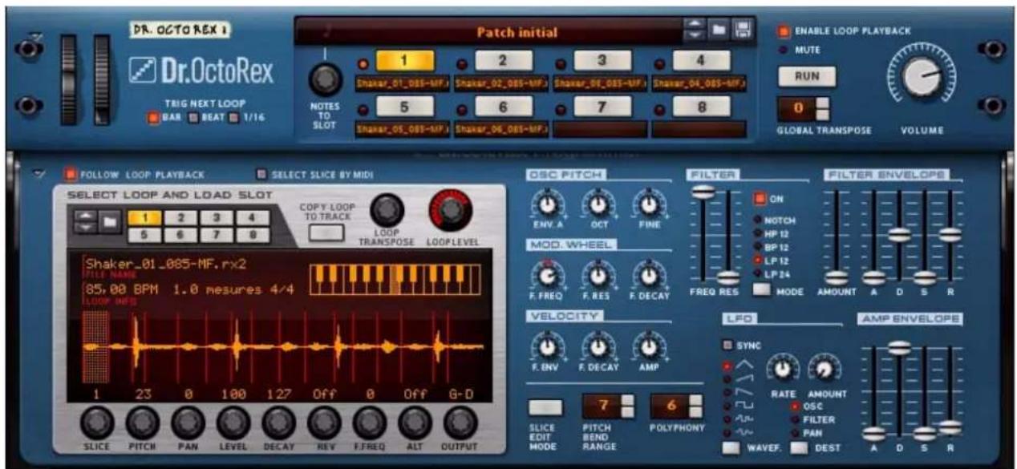Click the RUN button
1017x469 pixels.
tap(806, 77)
